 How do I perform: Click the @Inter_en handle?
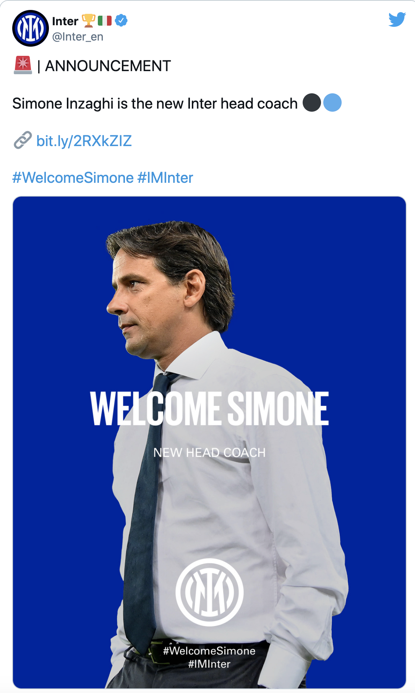pyautogui.click(x=78, y=37)
